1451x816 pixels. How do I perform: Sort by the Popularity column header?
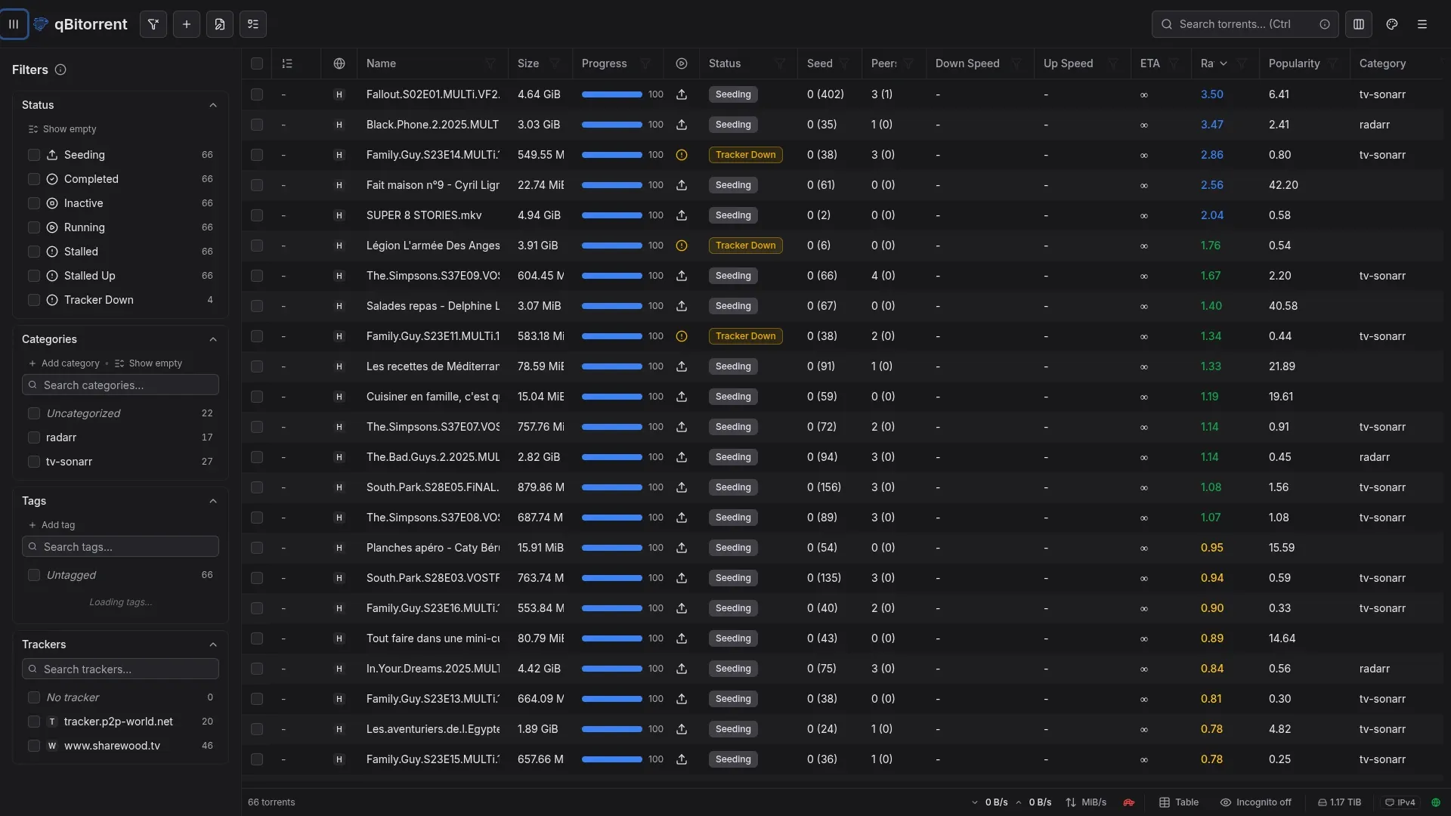1294,63
